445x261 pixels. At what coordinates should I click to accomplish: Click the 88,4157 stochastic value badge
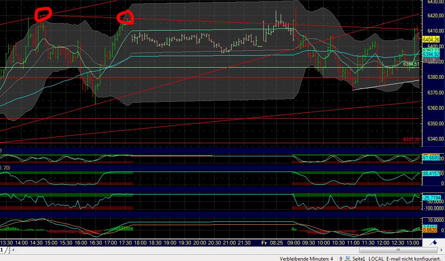431,174
